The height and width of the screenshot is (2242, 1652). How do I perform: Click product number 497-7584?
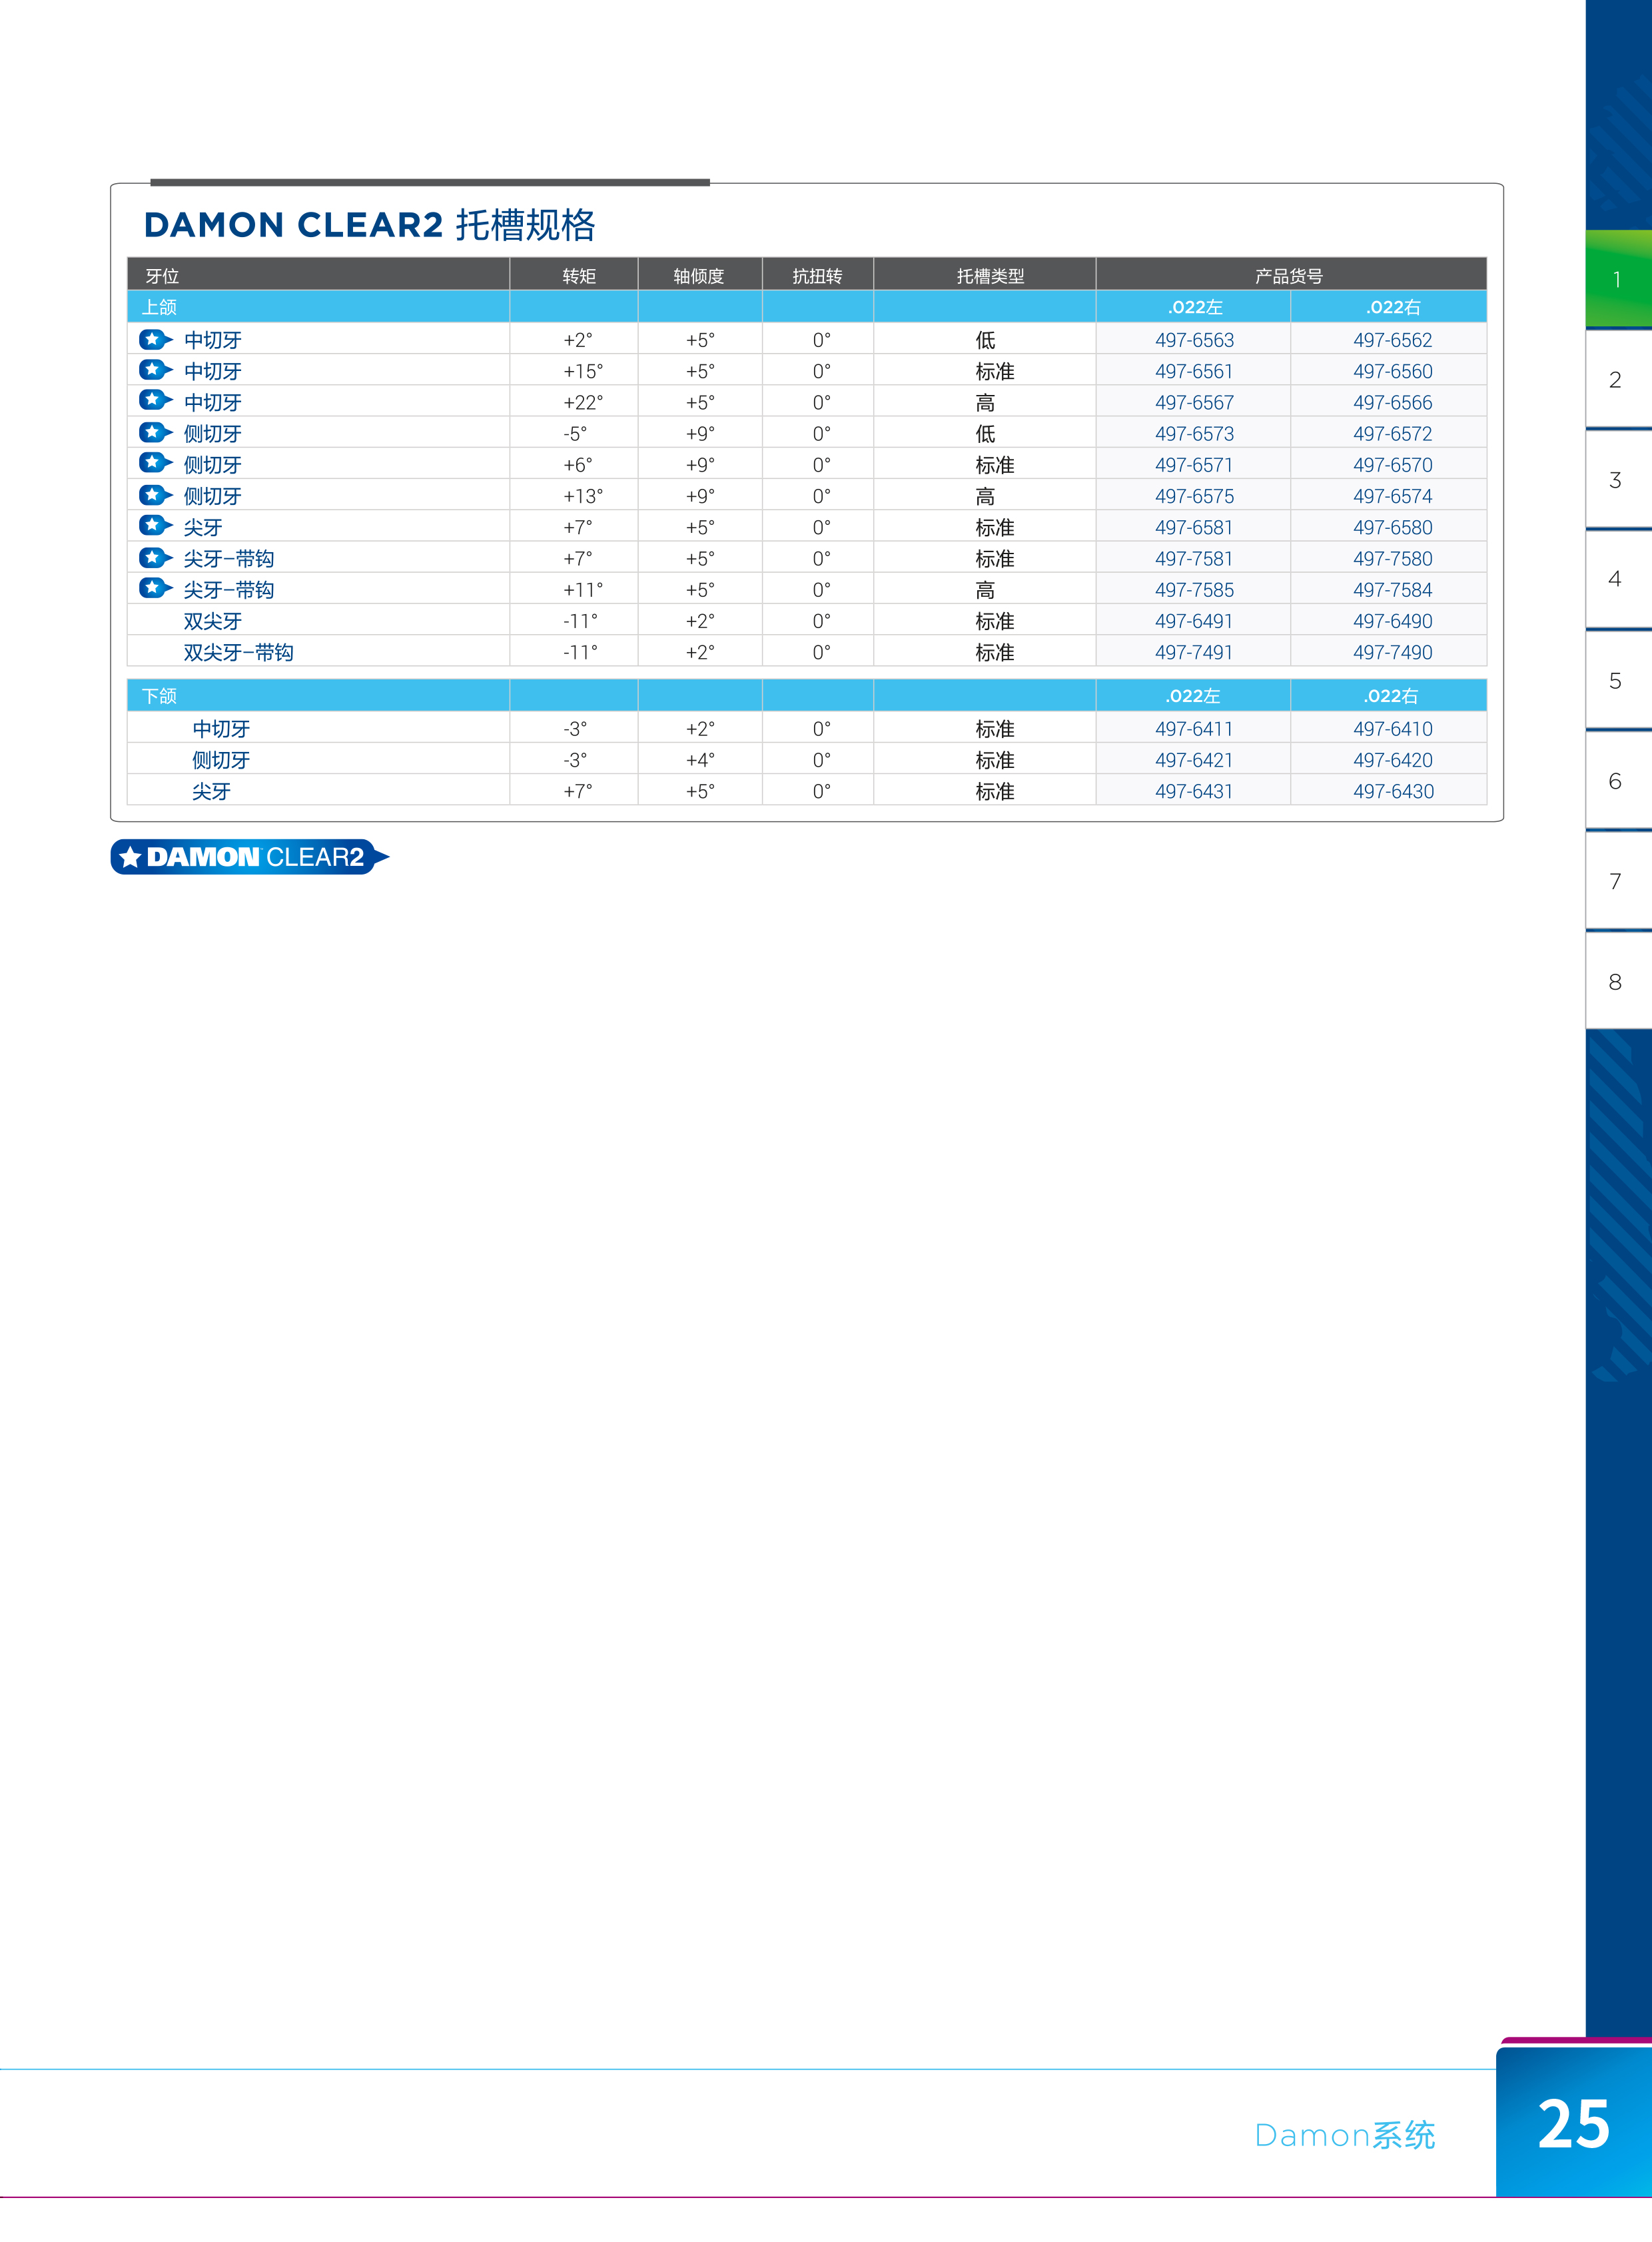coord(1392,590)
